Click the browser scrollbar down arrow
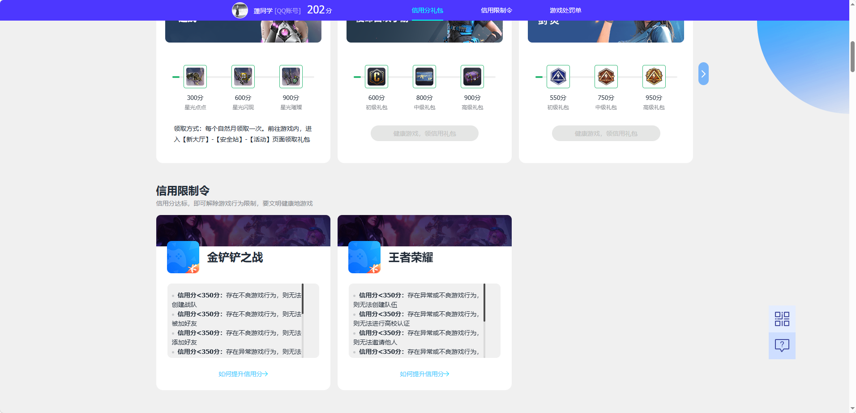Image resolution: width=856 pixels, height=413 pixels. pyautogui.click(x=852, y=409)
